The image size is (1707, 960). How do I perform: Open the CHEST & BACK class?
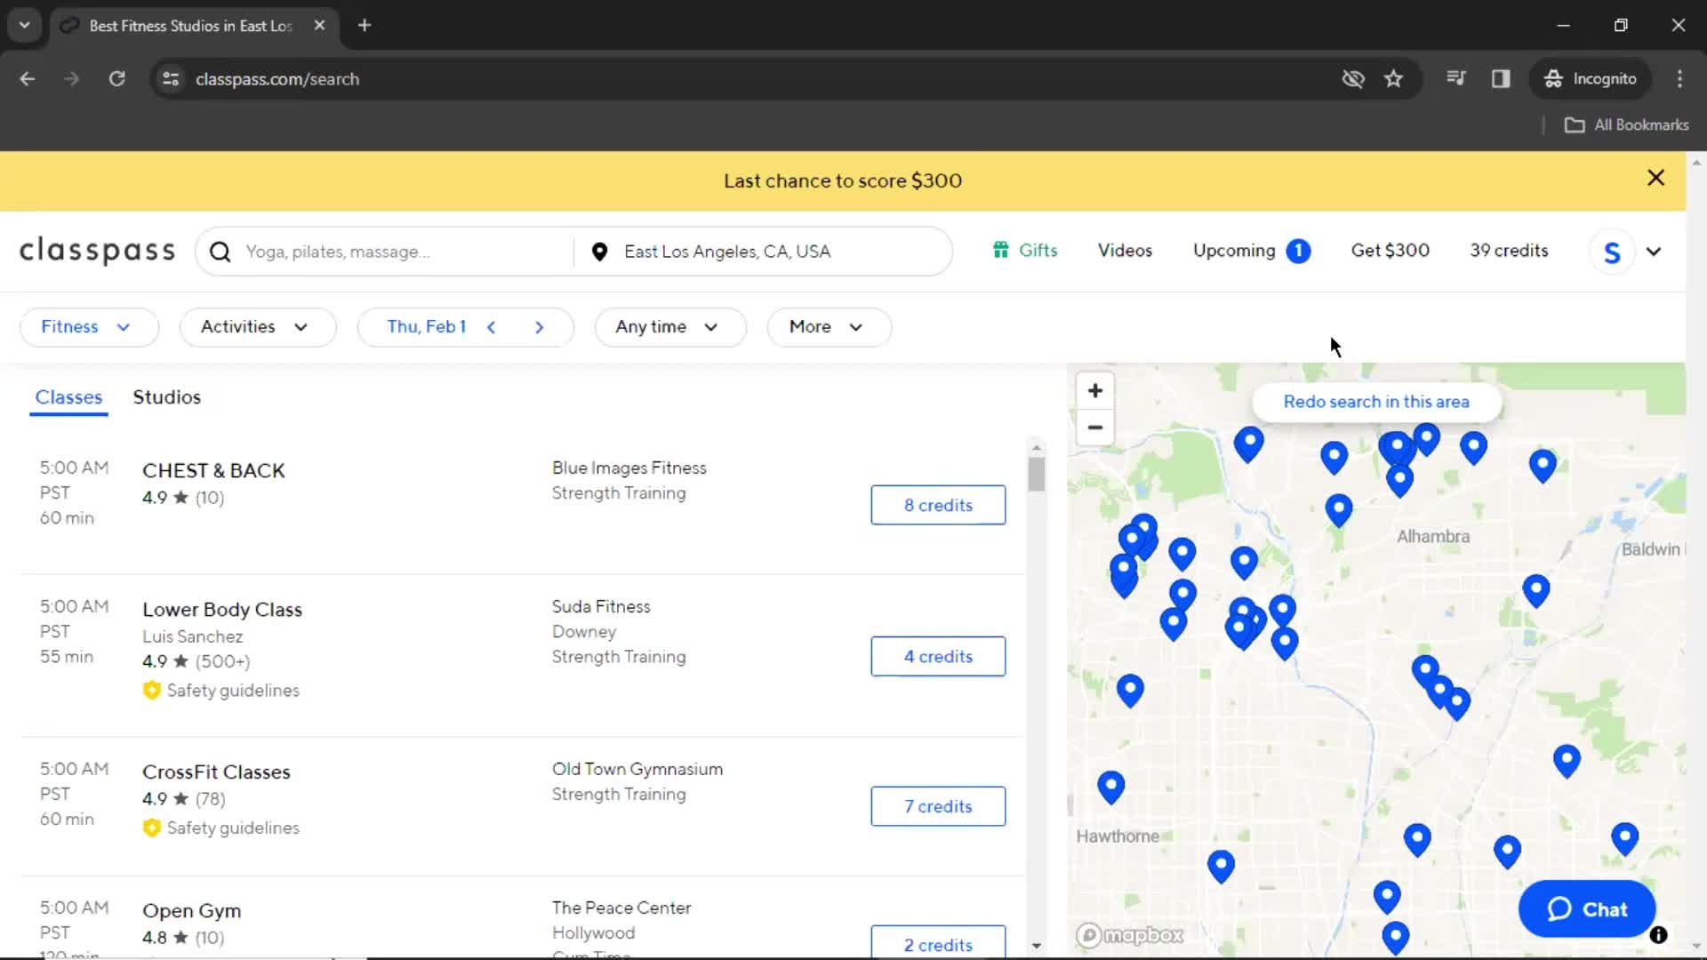coord(213,471)
